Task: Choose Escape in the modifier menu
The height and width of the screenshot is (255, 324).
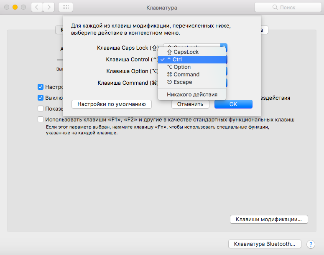Action: [183, 82]
